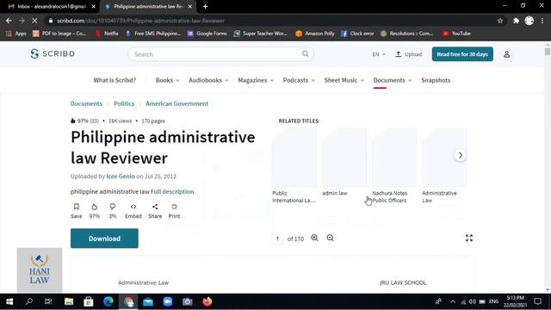Click the Scribd logo
The height and width of the screenshot is (310, 551).
pyautogui.click(x=53, y=53)
